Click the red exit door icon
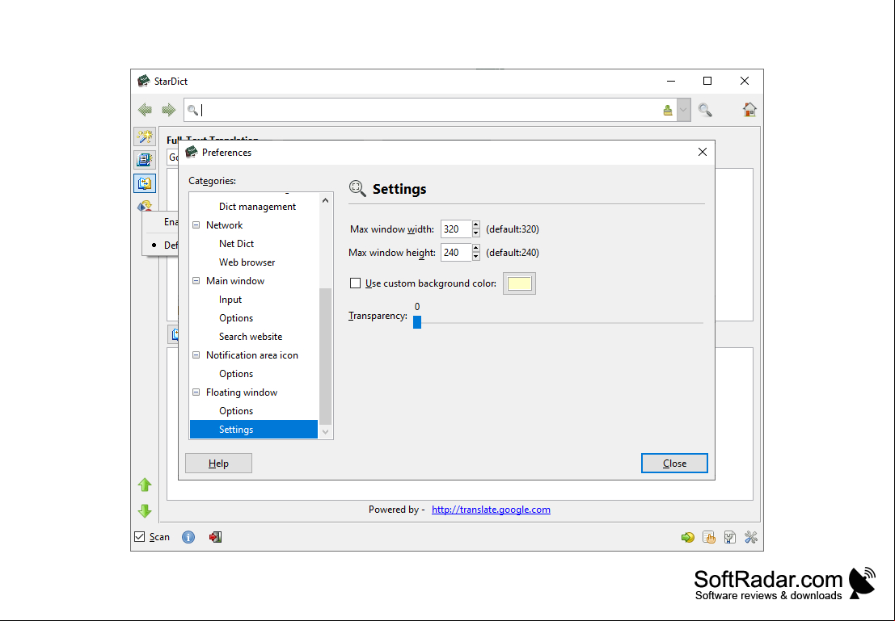 (x=215, y=537)
